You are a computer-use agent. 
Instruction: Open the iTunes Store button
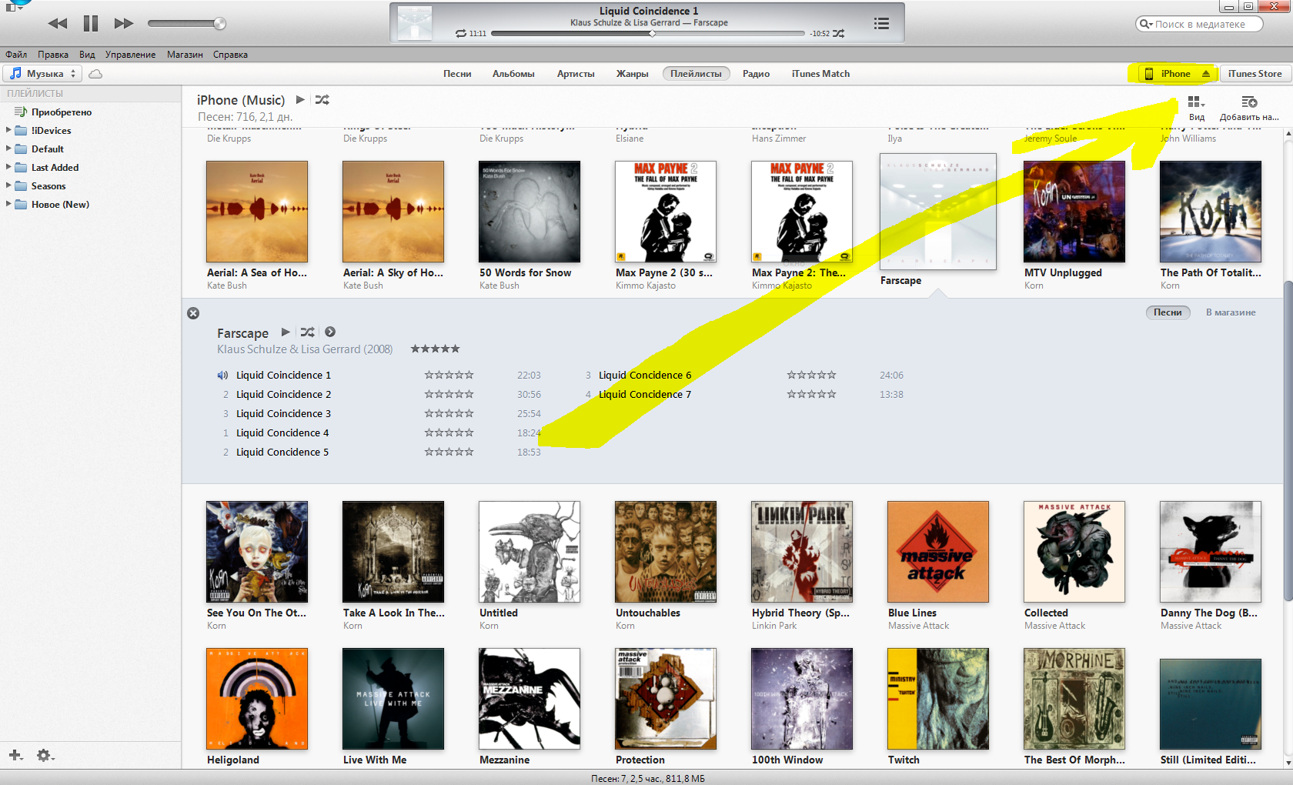1255,74
